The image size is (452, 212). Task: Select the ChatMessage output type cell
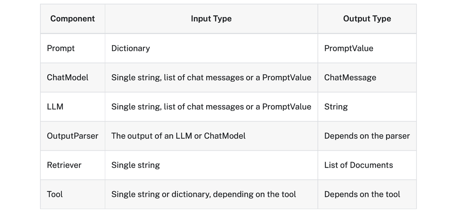click(367, 78)
